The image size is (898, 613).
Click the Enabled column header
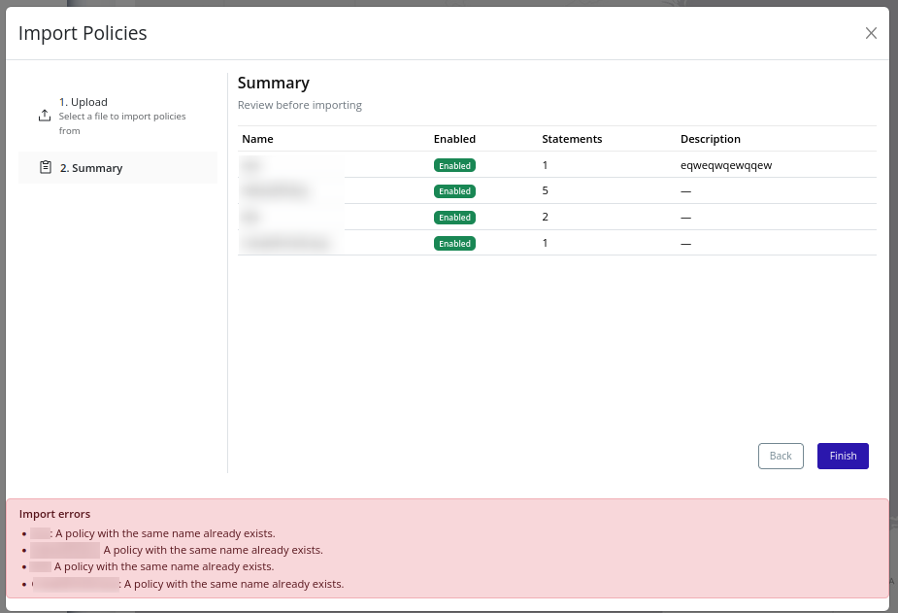tap(454, 138)
